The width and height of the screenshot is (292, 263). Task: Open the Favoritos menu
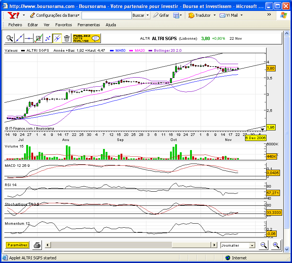pos(63,25)
